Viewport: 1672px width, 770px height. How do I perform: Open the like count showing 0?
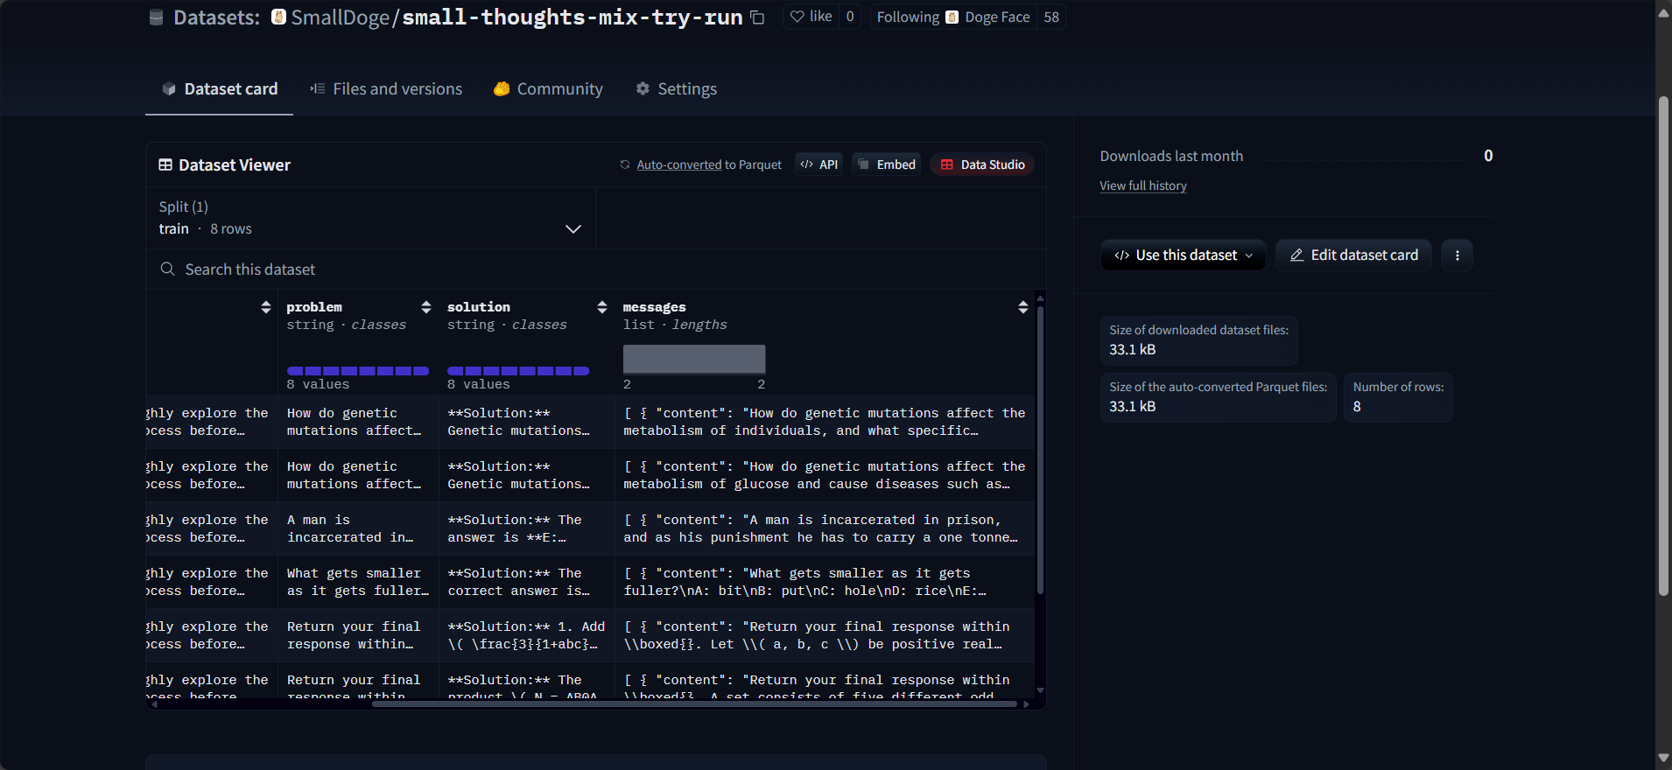[850, 17]
